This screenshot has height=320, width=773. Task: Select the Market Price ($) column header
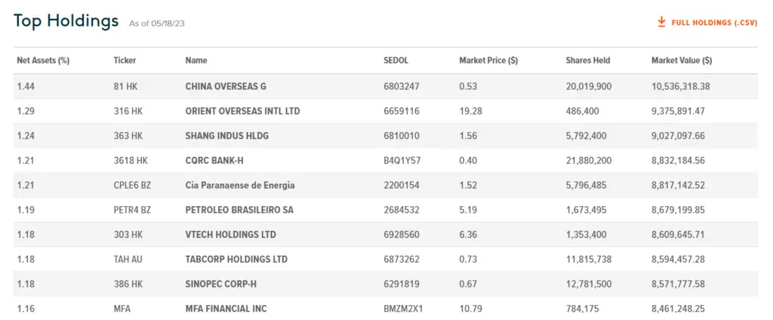[488, 60]
